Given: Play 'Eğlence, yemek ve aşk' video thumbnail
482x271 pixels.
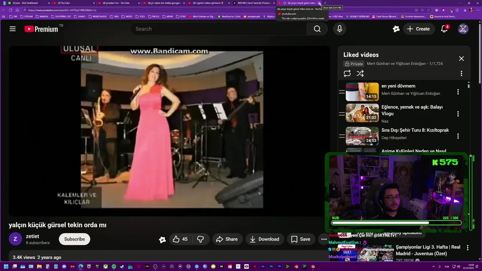Looking at the screenshot, I should 362,113.
